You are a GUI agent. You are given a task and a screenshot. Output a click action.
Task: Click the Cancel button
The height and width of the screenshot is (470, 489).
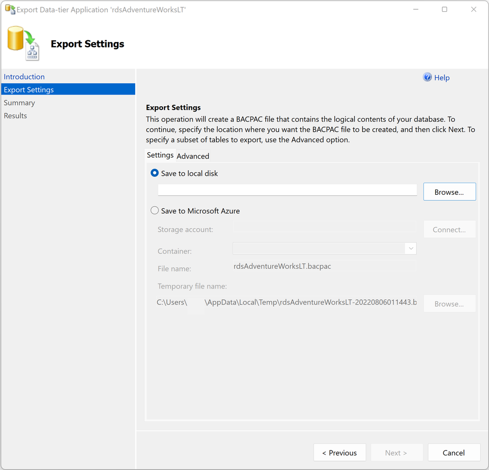point(454,452)
